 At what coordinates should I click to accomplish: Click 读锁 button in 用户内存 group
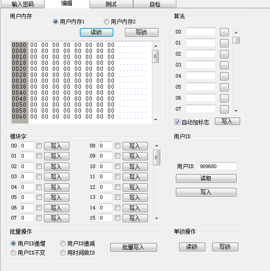[x=96, y=32]
